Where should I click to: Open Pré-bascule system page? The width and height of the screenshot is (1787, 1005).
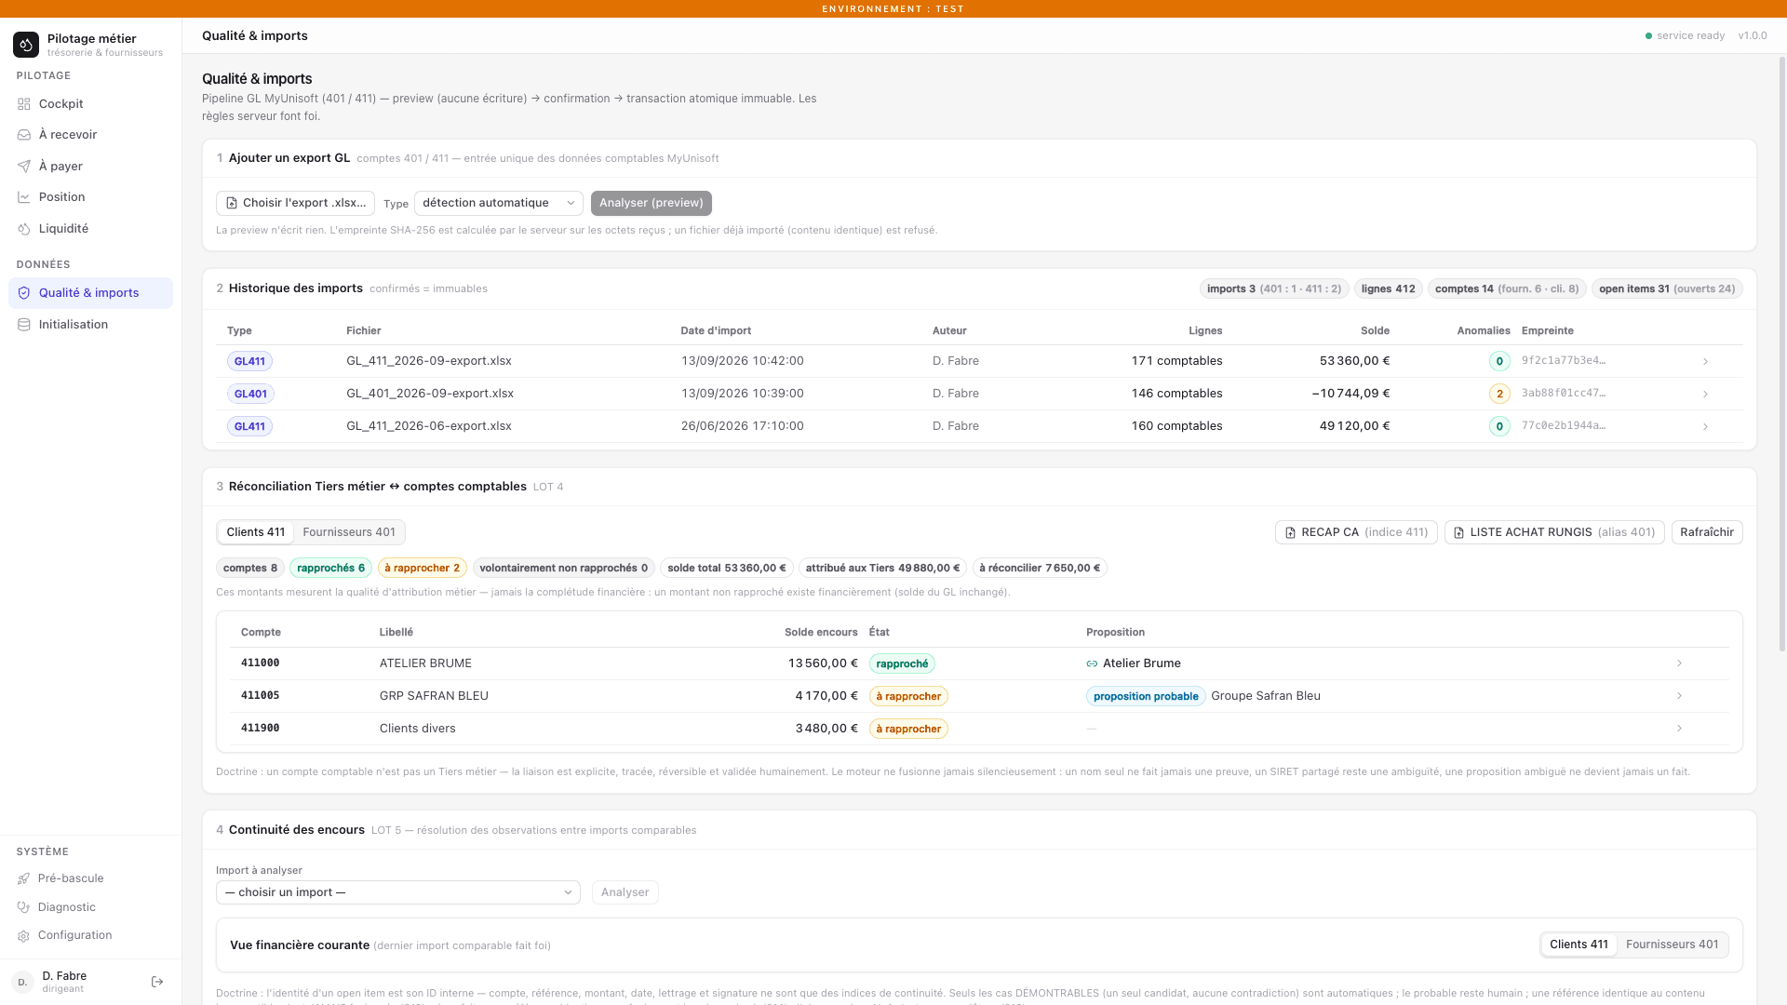pos(90,878)
